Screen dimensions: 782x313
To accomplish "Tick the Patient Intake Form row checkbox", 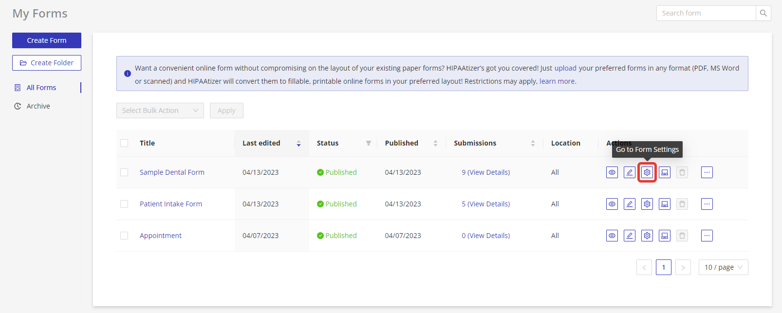I will coord(124,204).
